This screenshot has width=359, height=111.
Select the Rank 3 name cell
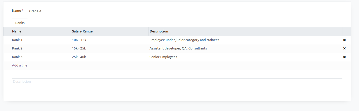pyautogui.click(x=17, y=57)
